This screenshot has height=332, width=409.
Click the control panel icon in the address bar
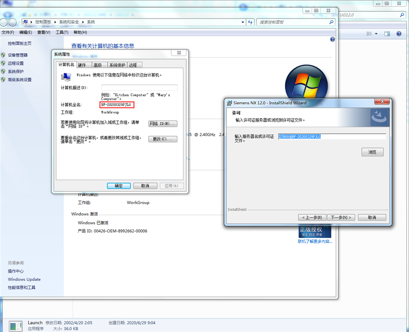[25, 22]
